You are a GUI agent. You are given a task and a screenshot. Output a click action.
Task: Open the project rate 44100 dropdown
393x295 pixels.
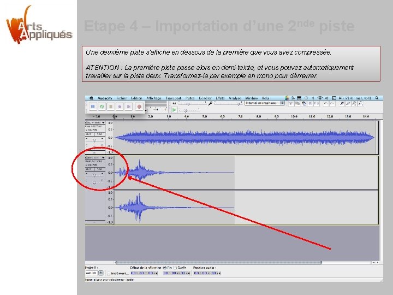101,273
